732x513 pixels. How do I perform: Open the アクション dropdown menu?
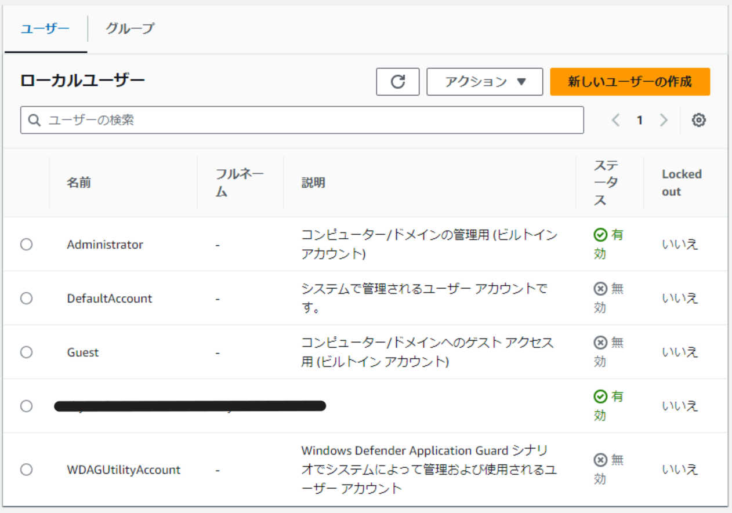pyautogui.click(x=485, y=82)
